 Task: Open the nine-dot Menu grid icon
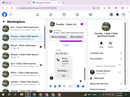(x=111, y=14)
